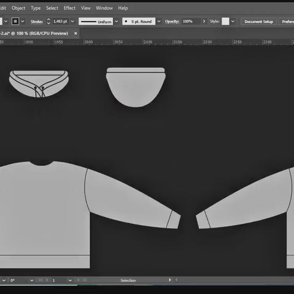Click the Stroke label link
The width and height of the screenshot is (294, 294).
tap(37, 21)
